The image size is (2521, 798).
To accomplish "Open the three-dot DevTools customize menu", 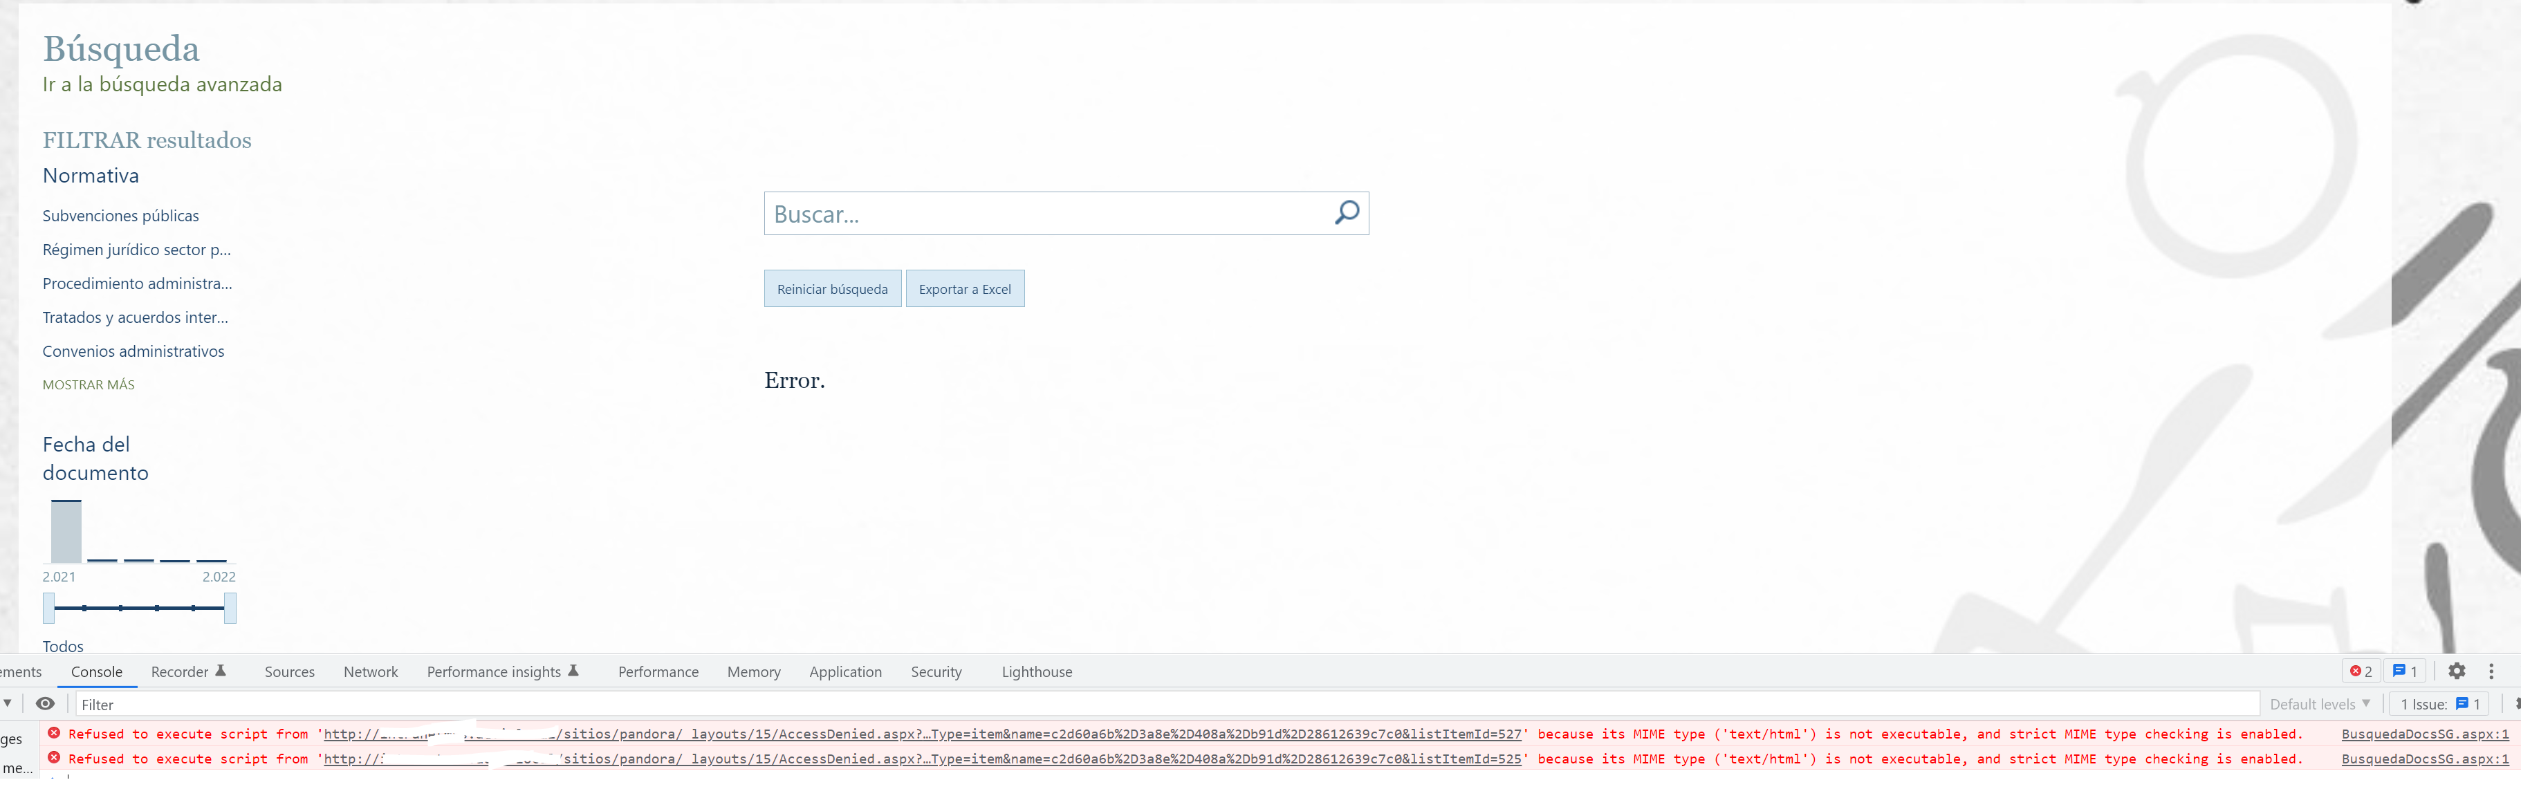I will [2492, 671].
